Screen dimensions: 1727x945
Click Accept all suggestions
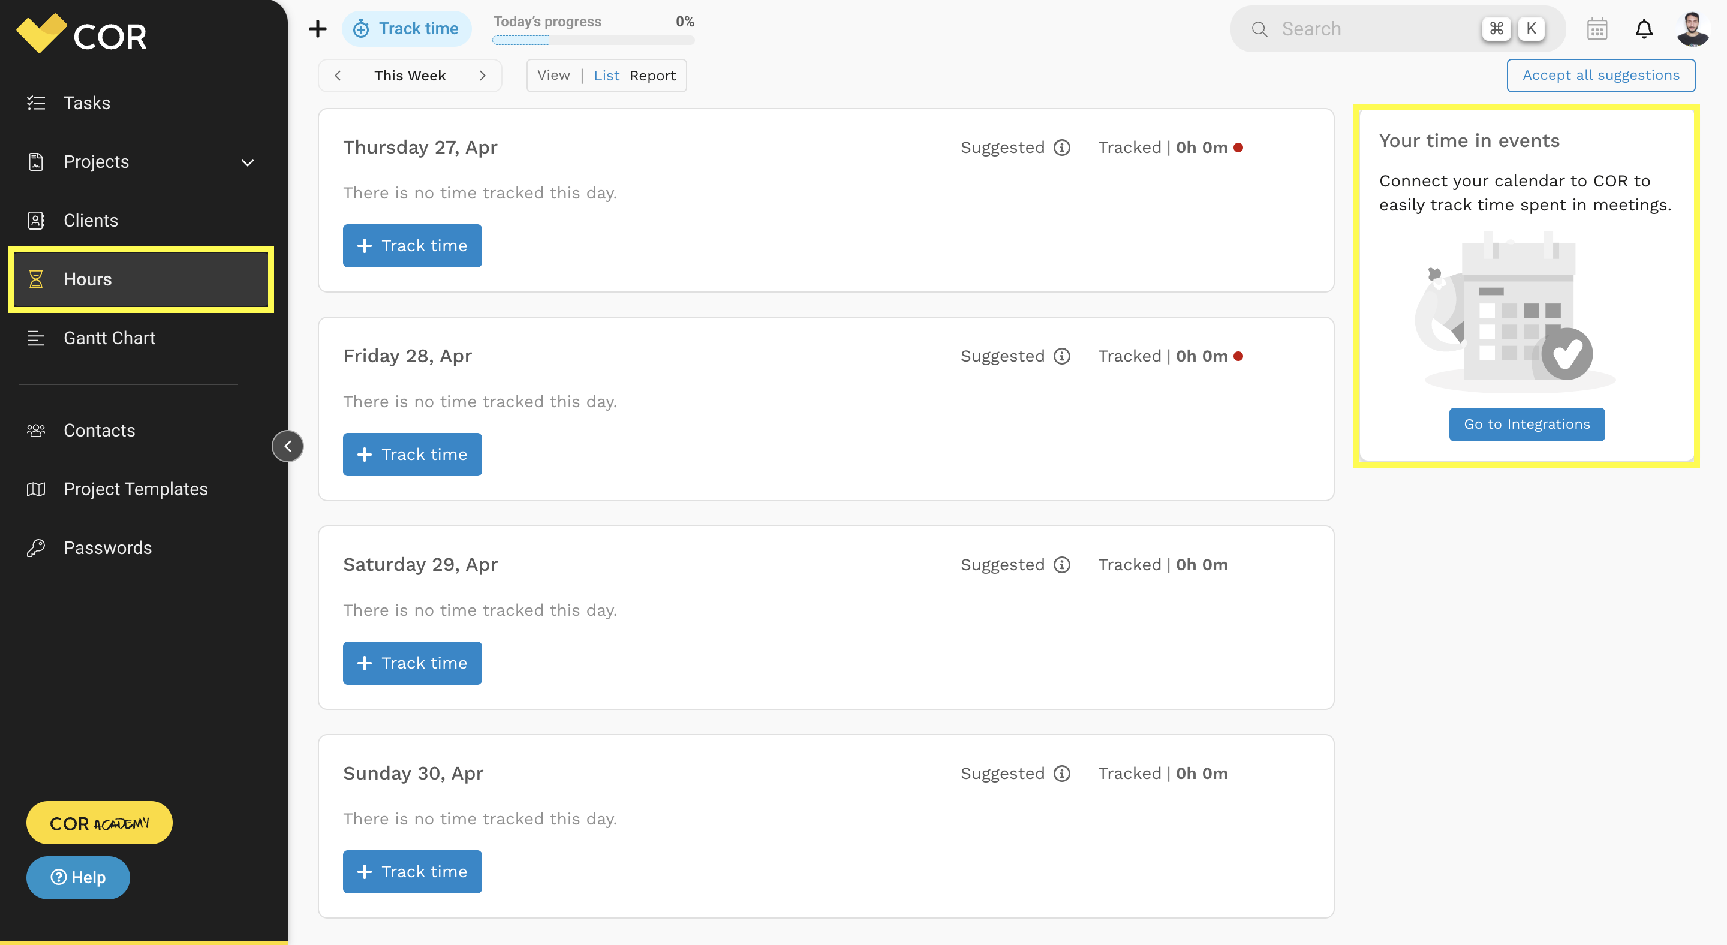pyautogui.click(x=1601, y=75)
